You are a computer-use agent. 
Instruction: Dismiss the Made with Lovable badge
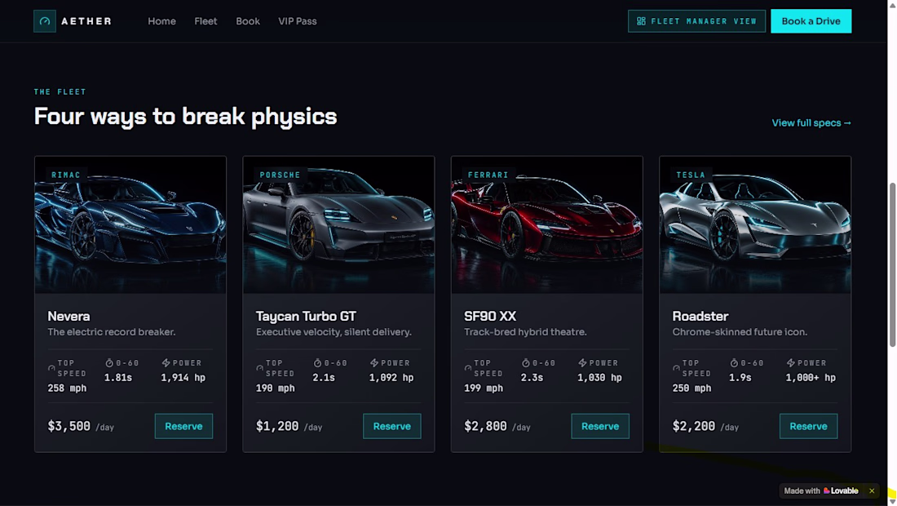click(871, 490)
